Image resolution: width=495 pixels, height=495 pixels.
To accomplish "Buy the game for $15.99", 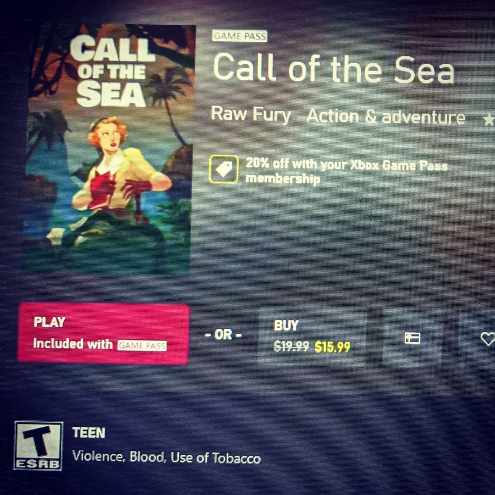I will tap(312, 336).
